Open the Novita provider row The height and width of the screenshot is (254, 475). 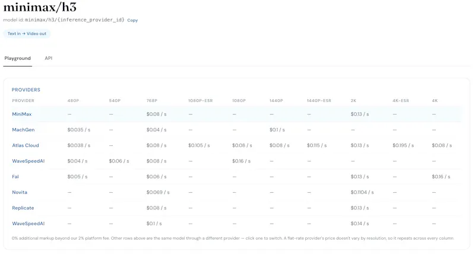coord(20,192)
